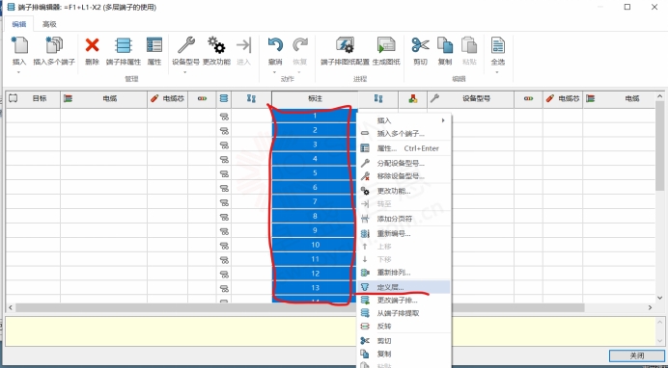Screen dimensions: 669x368
Task: Choose 复制 in the context menu
Action: pos(404,354)
